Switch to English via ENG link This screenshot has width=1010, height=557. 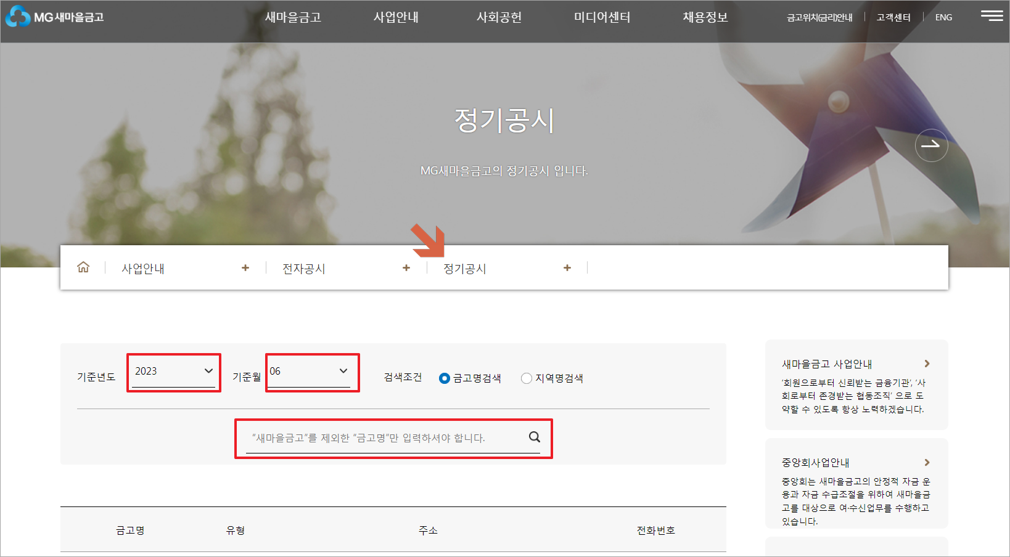point(943,17)
